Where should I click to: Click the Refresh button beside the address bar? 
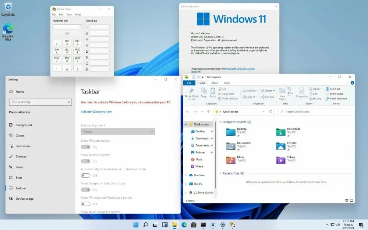tap(270, 112)
